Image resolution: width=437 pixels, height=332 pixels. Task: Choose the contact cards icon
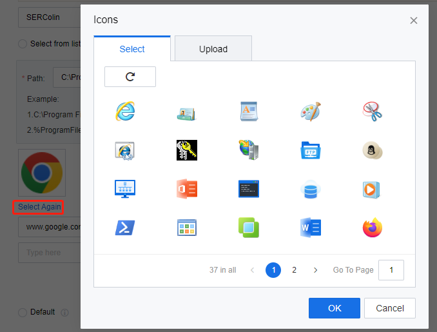click(187, 113)
